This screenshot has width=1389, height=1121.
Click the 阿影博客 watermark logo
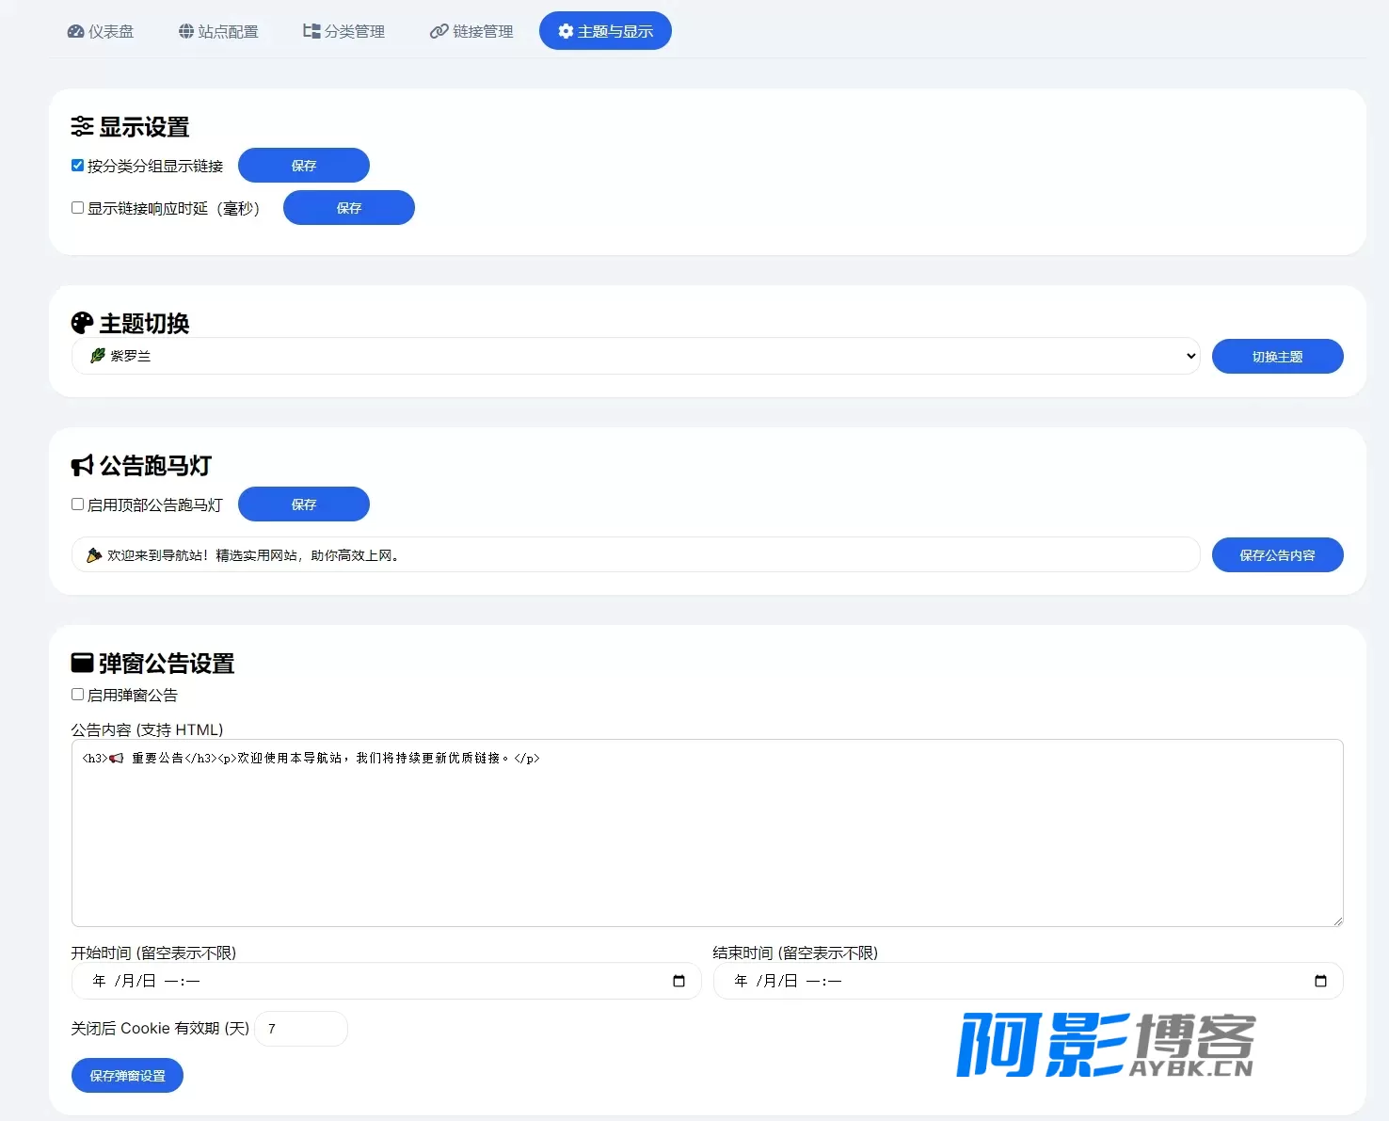click(x=1106, y=1045)
